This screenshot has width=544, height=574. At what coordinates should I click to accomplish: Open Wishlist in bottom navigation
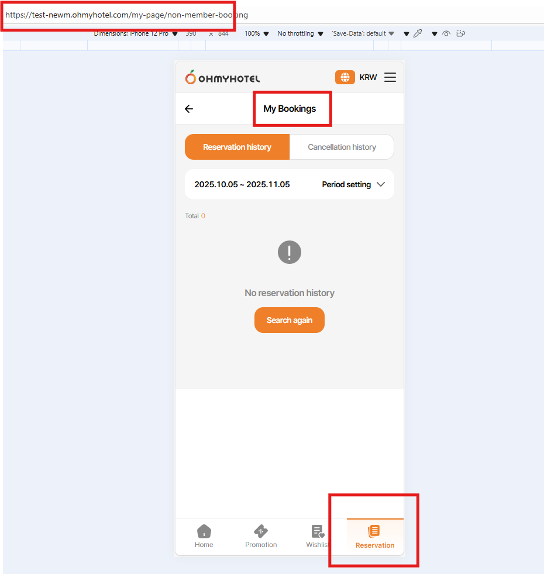tap(318, 537)
